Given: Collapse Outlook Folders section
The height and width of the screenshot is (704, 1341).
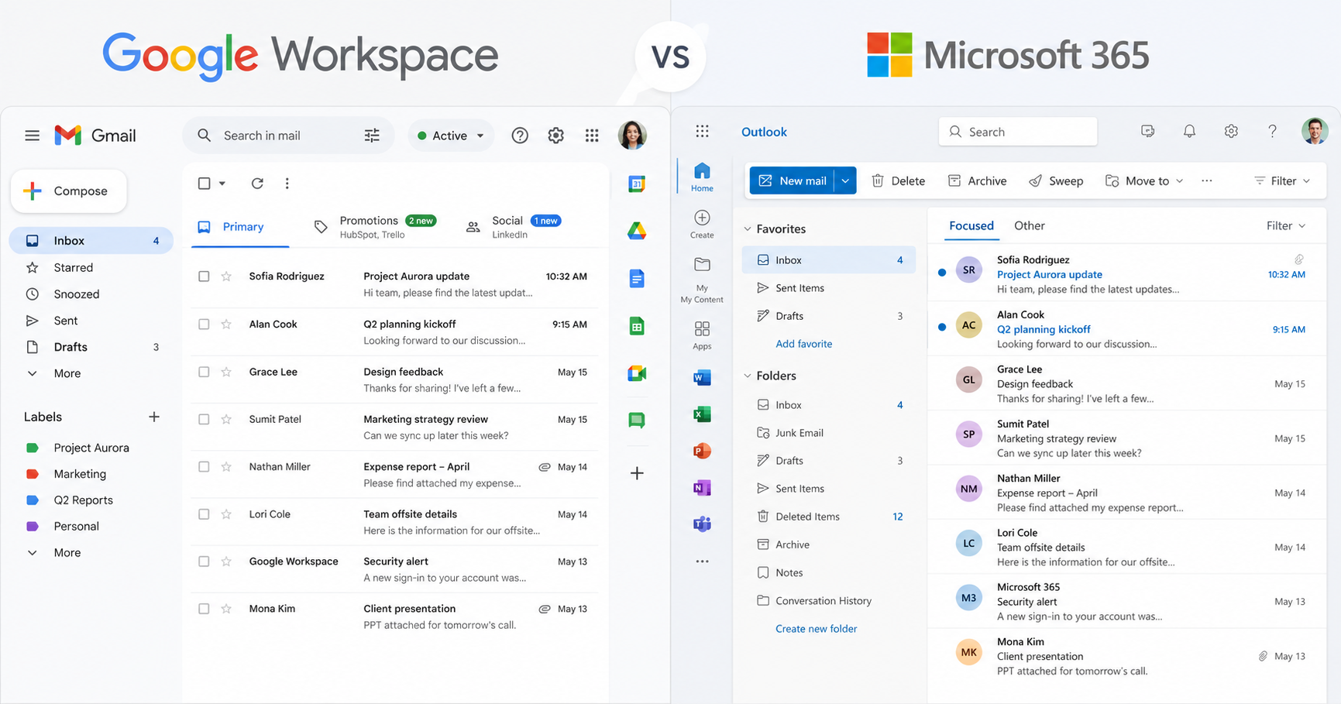Looking at the screenshot, I should (748, 376).
